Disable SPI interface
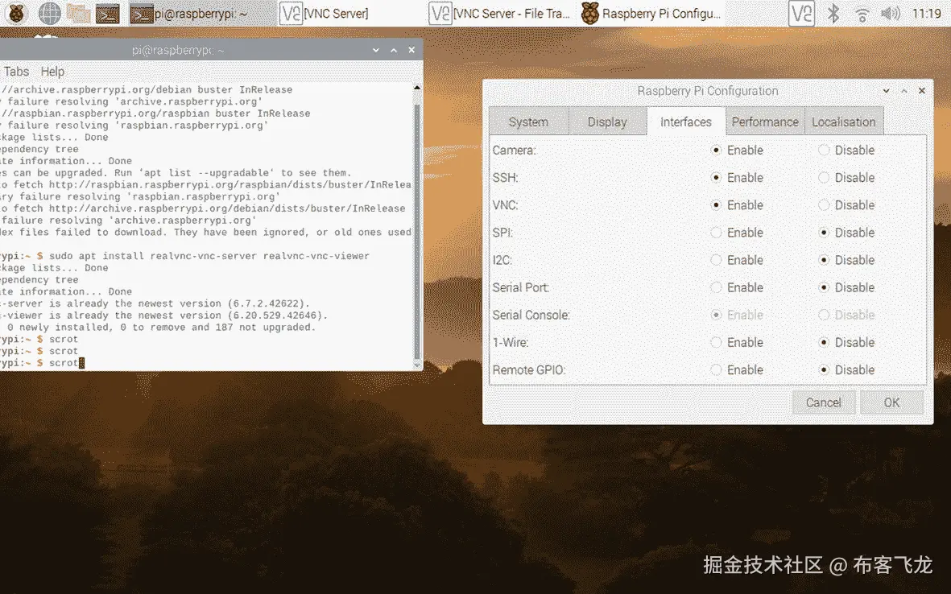The image size is (951, 594). tap(824, 232)
